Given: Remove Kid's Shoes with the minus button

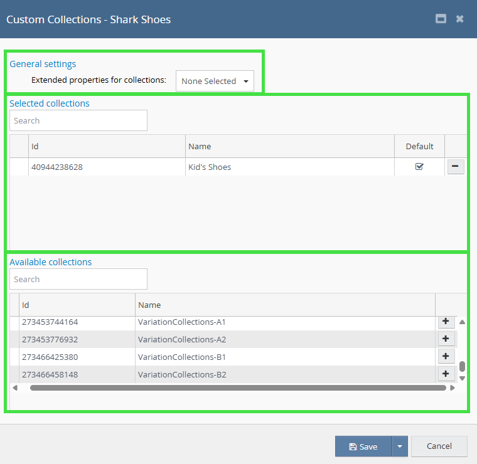Looking at the screenshot, I should pos(456,167).
